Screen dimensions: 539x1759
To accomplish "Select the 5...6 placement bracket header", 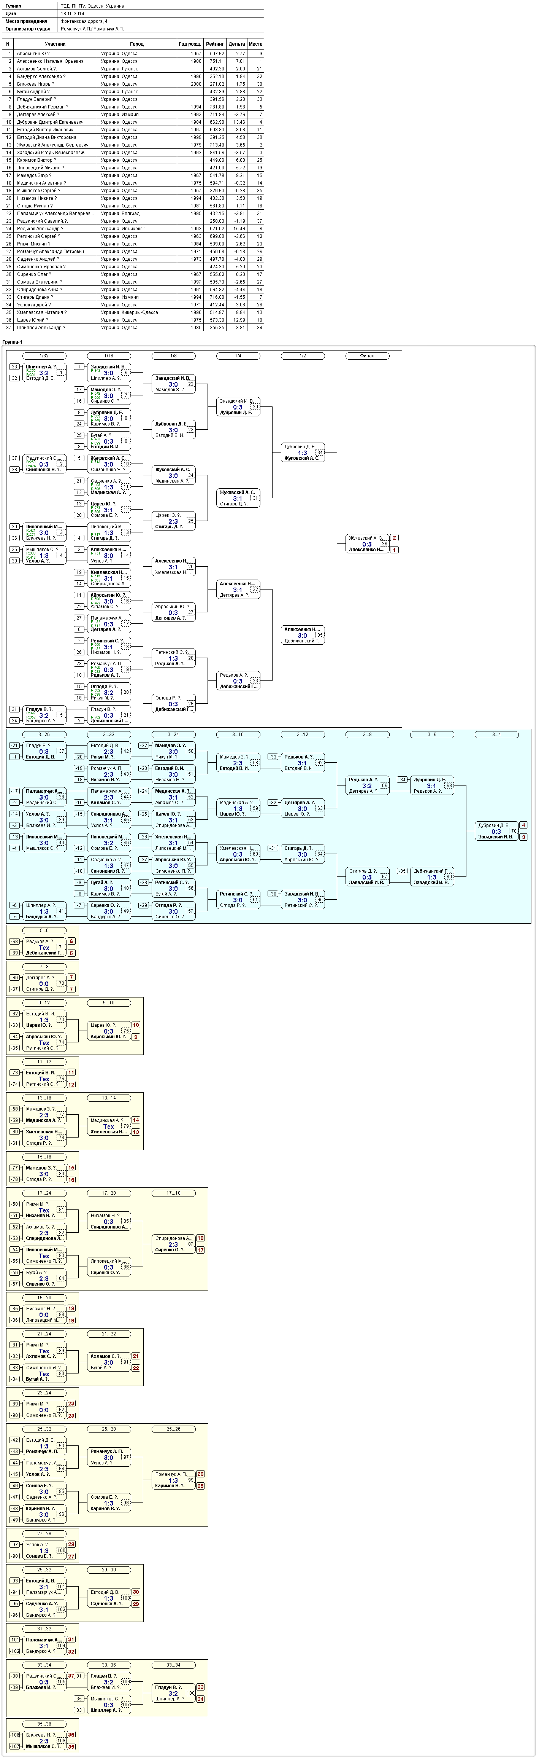I will point(44,931).
